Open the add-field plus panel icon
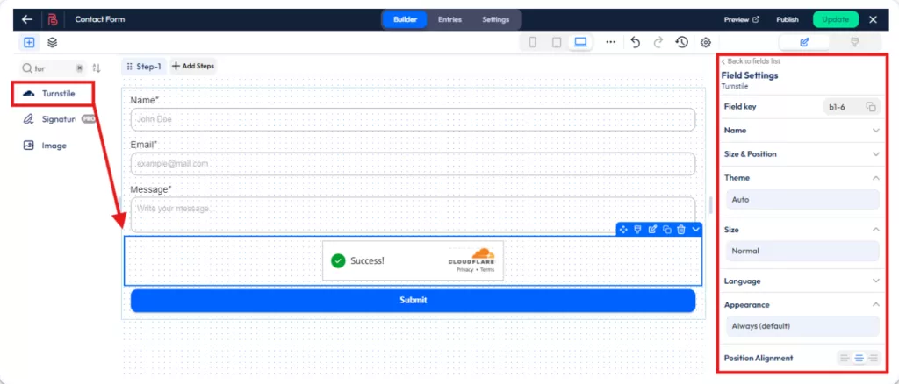The image size is (899, 384). (x=29, y=42)
